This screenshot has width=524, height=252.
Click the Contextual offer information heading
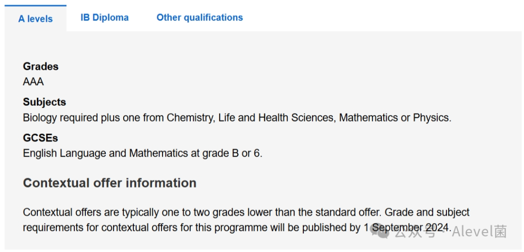click(110, 183)
